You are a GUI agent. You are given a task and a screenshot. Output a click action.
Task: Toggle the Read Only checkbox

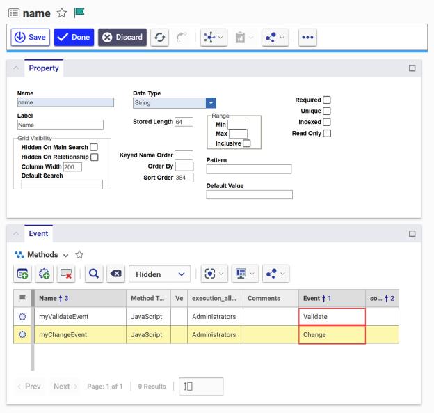click(327, 133)
